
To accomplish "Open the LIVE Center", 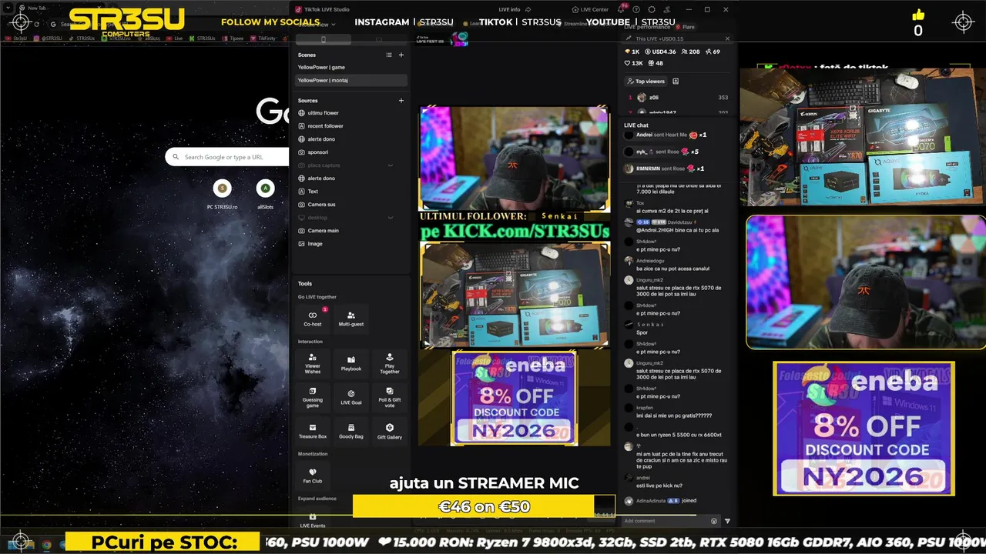I will [x=590, y=9].
